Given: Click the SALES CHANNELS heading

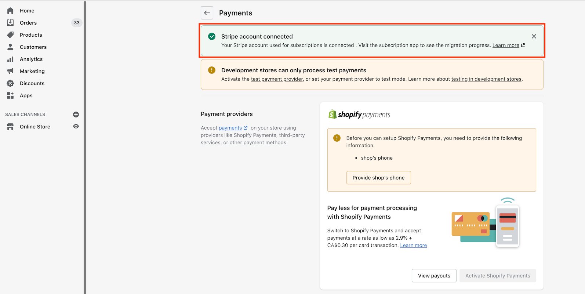Looking at the screenshot, I should point(25,115).
